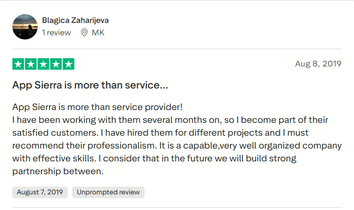354x210 pixels.
Task: Click the MK country label
Action: 98,33
